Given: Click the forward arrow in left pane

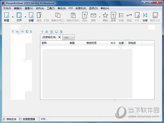Looking at the screenshot, I should point(22,32).
